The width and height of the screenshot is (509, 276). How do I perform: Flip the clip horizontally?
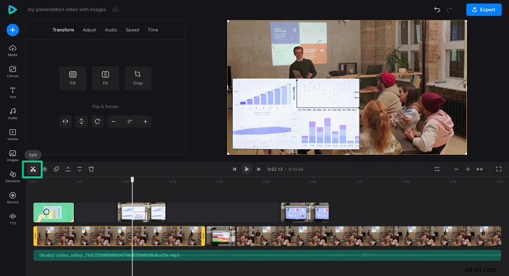[x=65, y=121]
